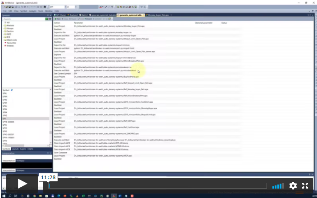
Task: Select the Explore batch action row
Action: [x=148, y=55]
